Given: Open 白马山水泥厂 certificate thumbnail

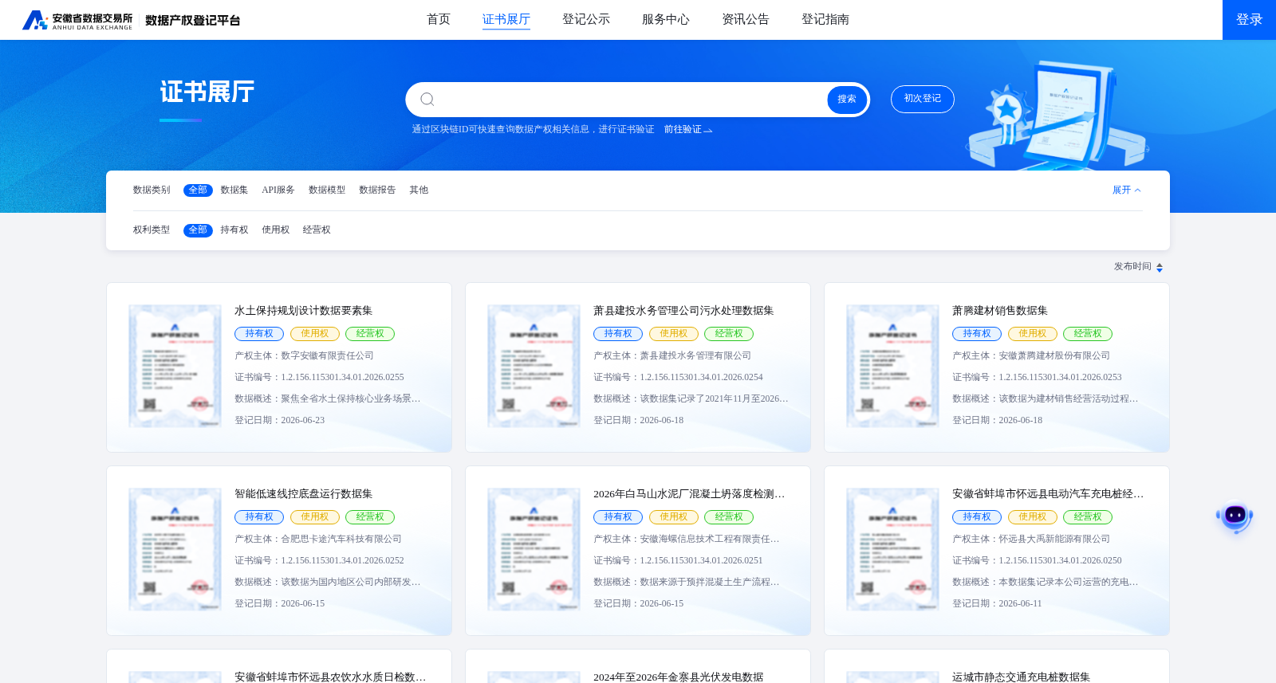Looking at the screenshot, I should 534,549.
